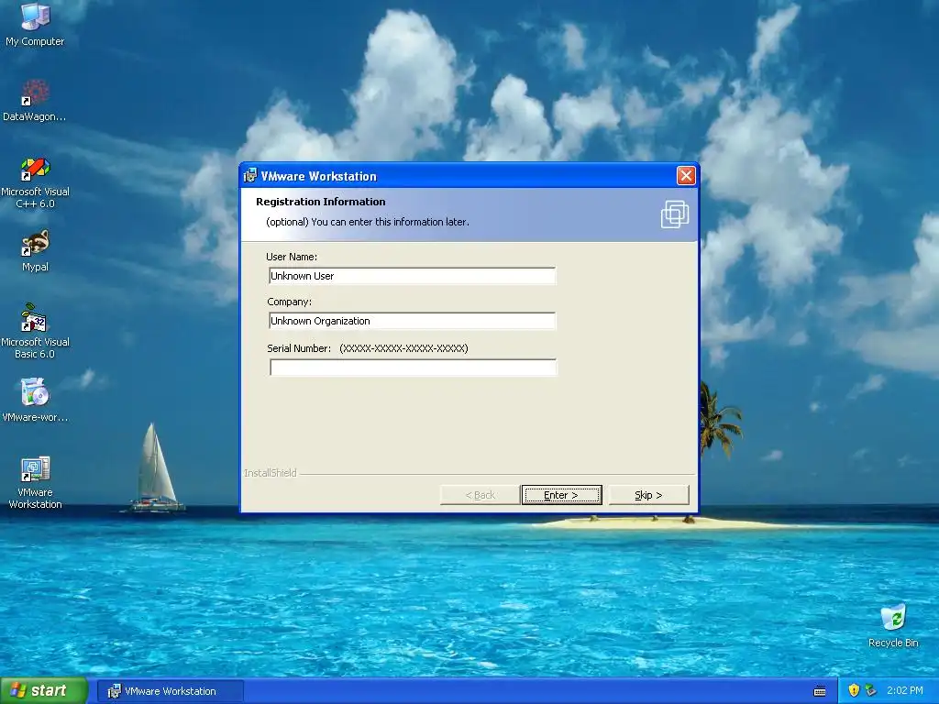Click the security shield tray icon
939x704 pixels.
[x=854, y=690]
